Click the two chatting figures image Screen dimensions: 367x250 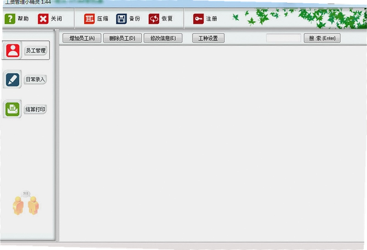(26, 203)
